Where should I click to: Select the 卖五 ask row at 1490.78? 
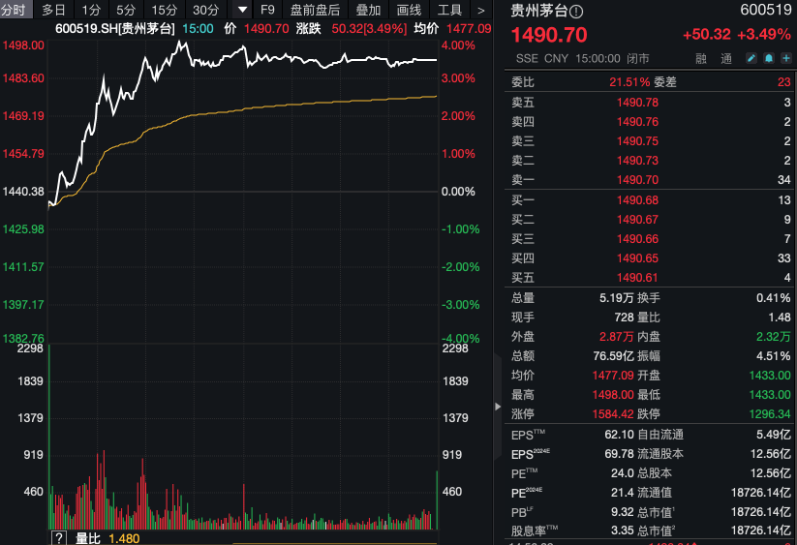point(651,102)
